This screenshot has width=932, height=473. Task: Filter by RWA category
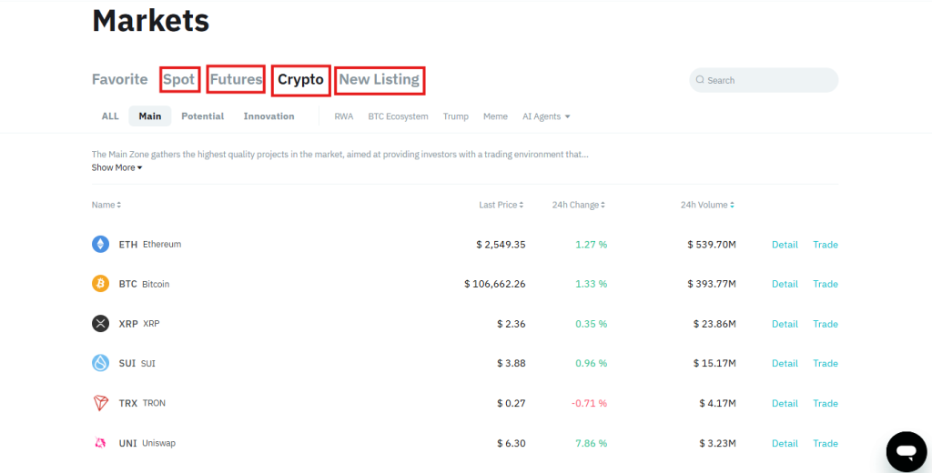pyautogui.click(x=343, y=116)
